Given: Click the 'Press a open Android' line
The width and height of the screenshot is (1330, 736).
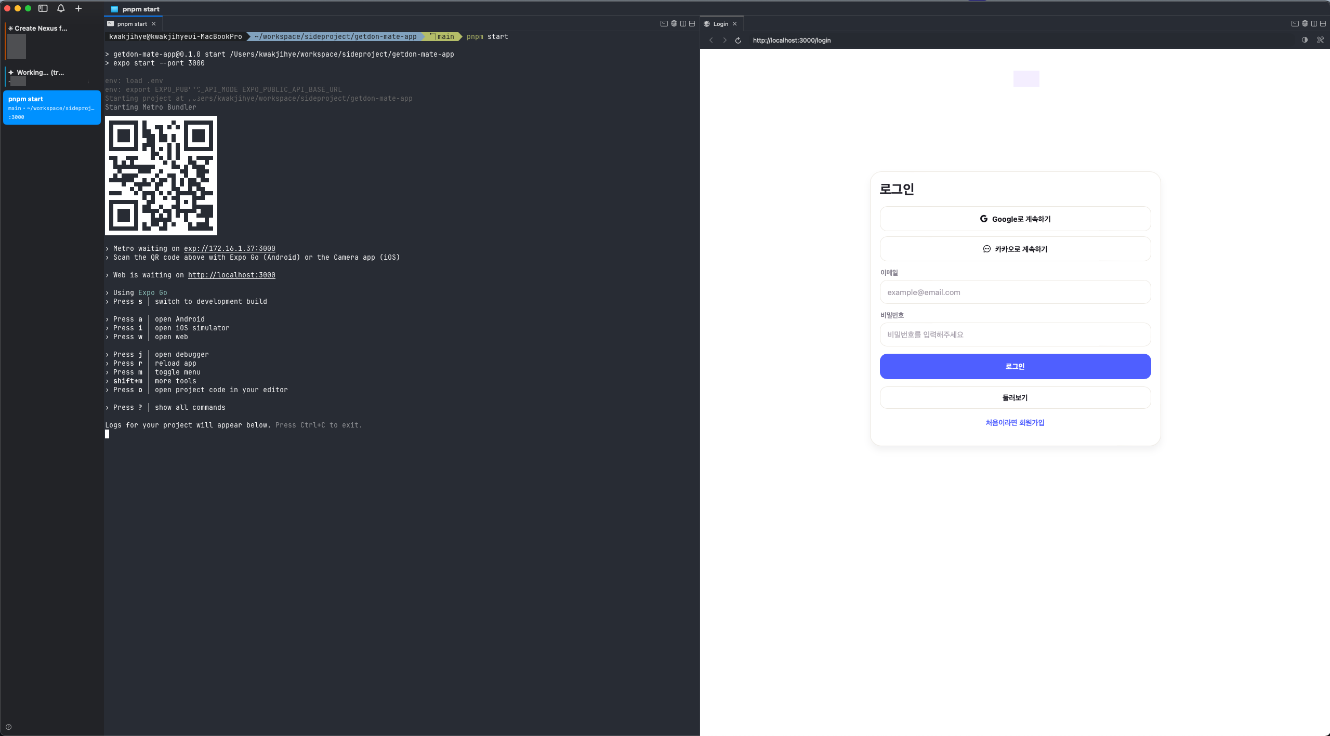Looking at the screenshot, I should [x=155, y=319].
